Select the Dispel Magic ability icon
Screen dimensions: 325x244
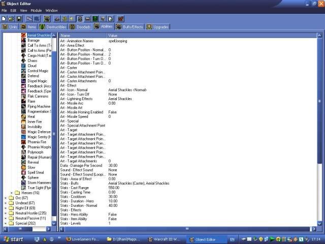pos(24,81)
